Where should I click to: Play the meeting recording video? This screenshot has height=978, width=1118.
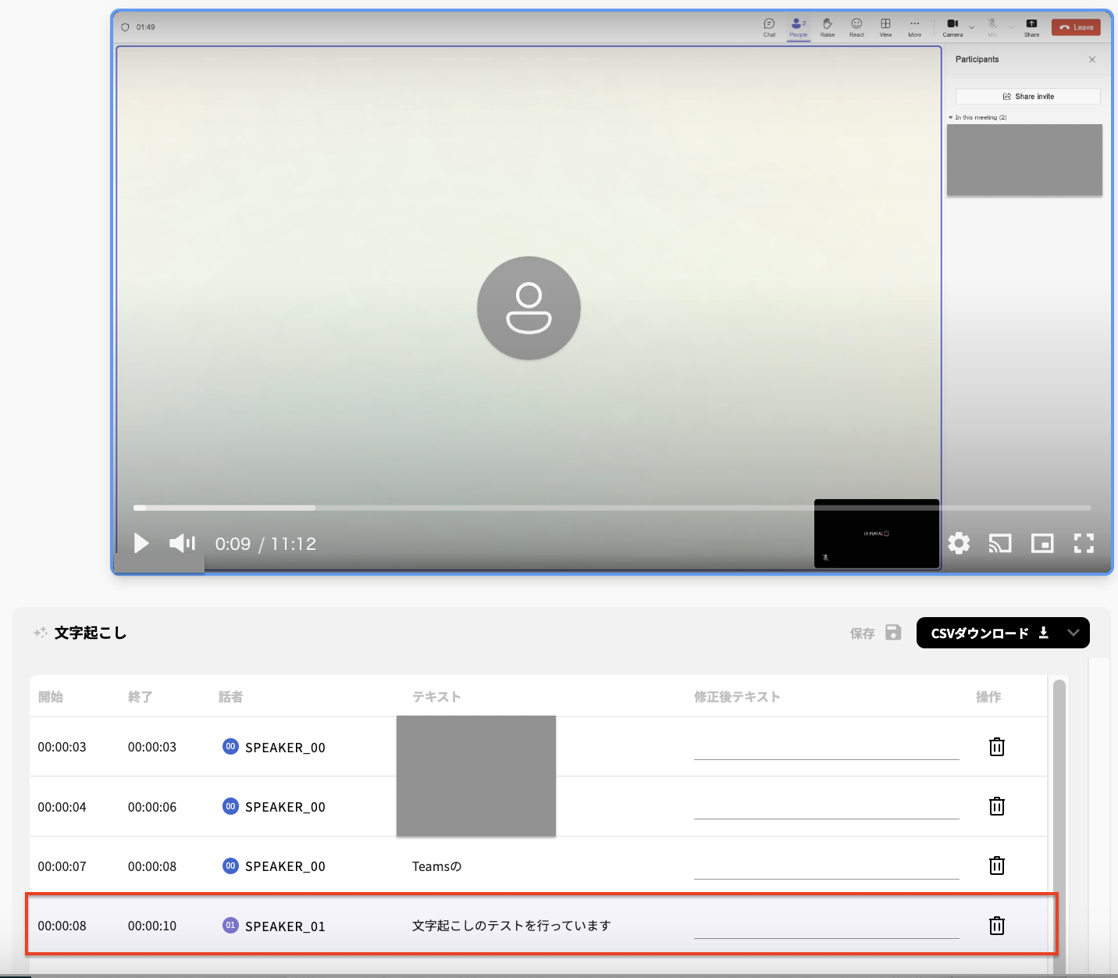click(x=141, y=543)
